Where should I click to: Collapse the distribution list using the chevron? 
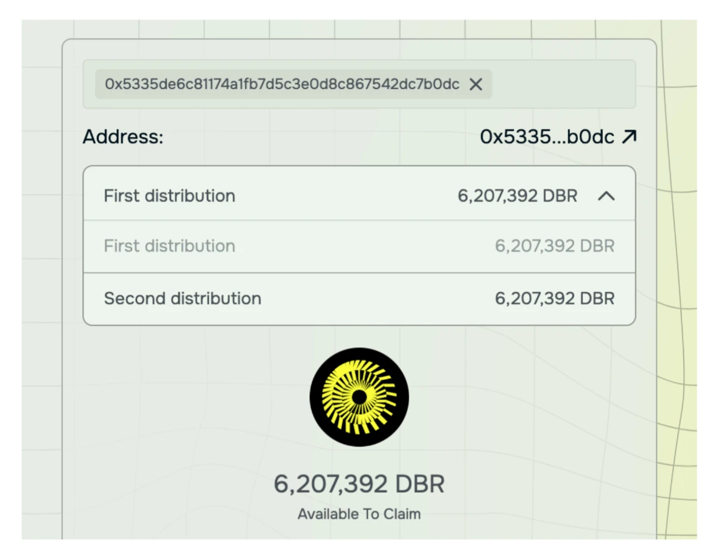click(606, 196)
